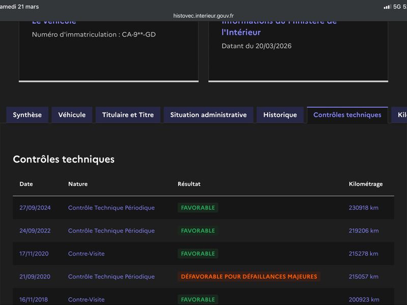Click the 27/09/2024 inspection date
This screenshot has width=407, height=305.
tap(35, 207)
